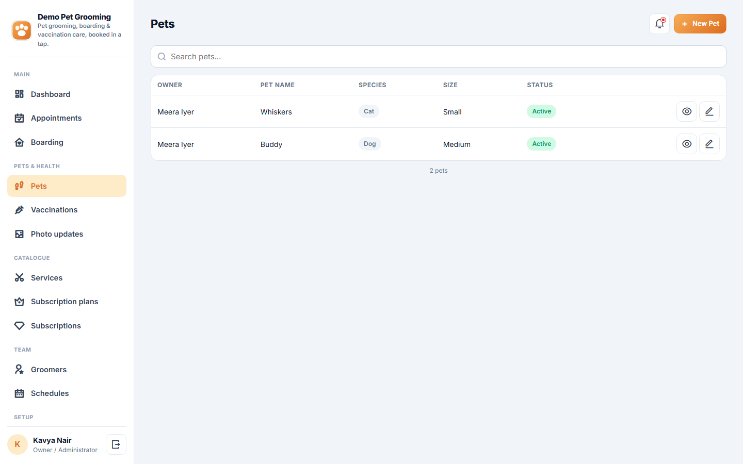Open the Dashboard menu item

pos(67,94)
